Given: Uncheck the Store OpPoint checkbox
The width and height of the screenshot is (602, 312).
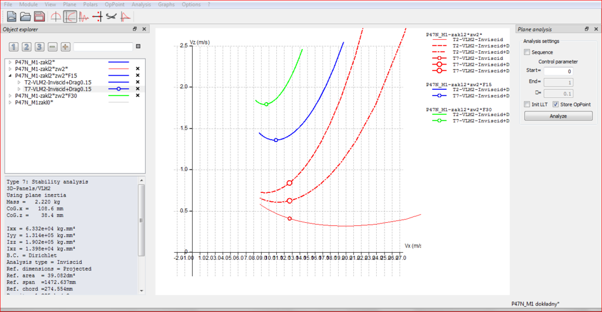Looking at the screenshot, I should point(556,104).
